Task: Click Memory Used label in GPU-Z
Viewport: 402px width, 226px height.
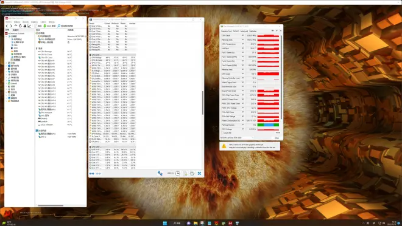Action: [x=227, y=69]
